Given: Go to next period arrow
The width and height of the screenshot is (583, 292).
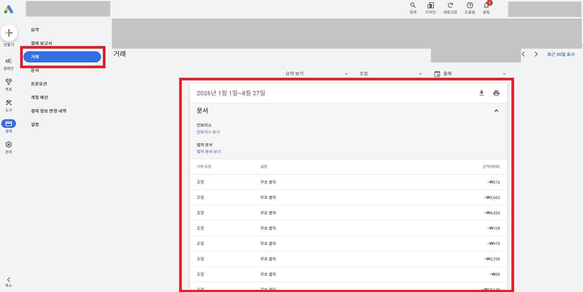Looking at the screenshot, I should point(536,54).
